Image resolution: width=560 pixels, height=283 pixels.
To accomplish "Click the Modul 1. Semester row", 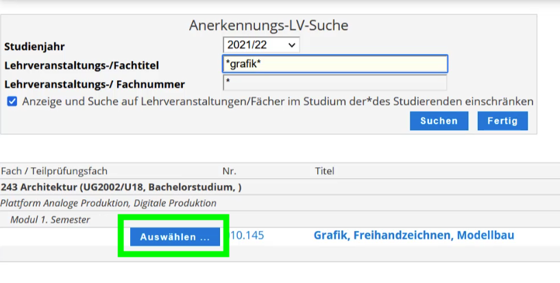I will click(x=280, y=219).
